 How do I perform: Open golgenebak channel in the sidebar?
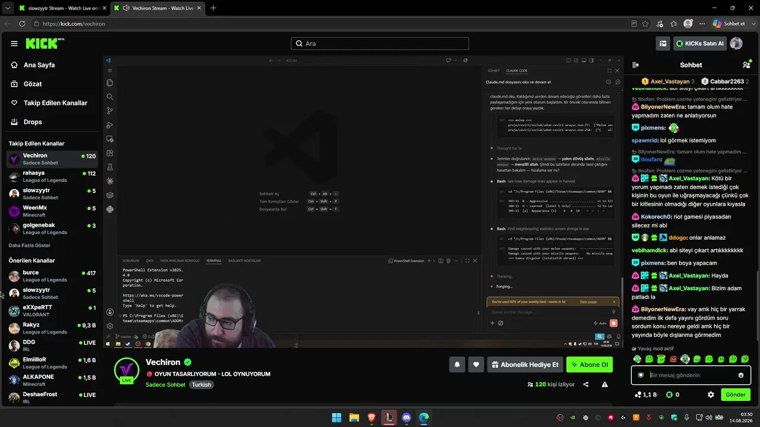click(52, 229)
